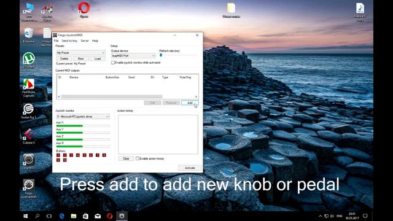Select joystick button indicator 10

[x=65, y=160]
